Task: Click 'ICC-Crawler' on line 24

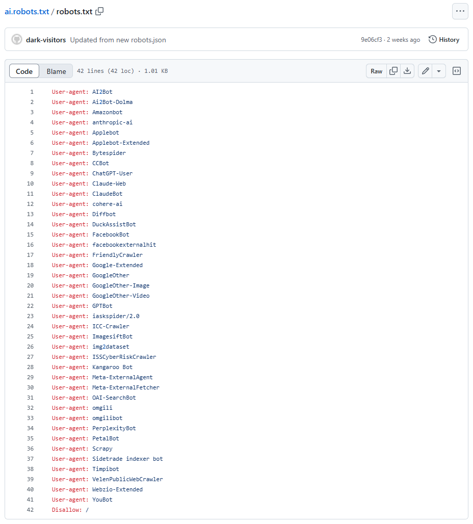Action: pos(111,326)
